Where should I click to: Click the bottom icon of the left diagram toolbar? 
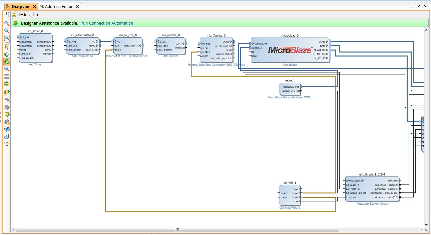click(7, 144)
